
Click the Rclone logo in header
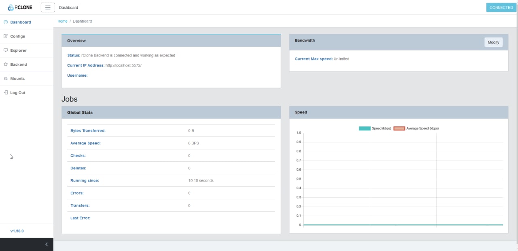pyautogui.click(x=20, y=7)
